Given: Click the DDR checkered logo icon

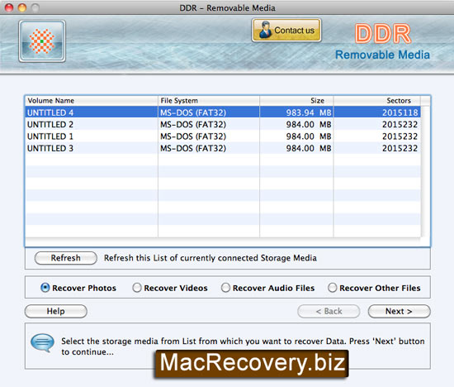Looking at the screenshot, I should (42, 41).
